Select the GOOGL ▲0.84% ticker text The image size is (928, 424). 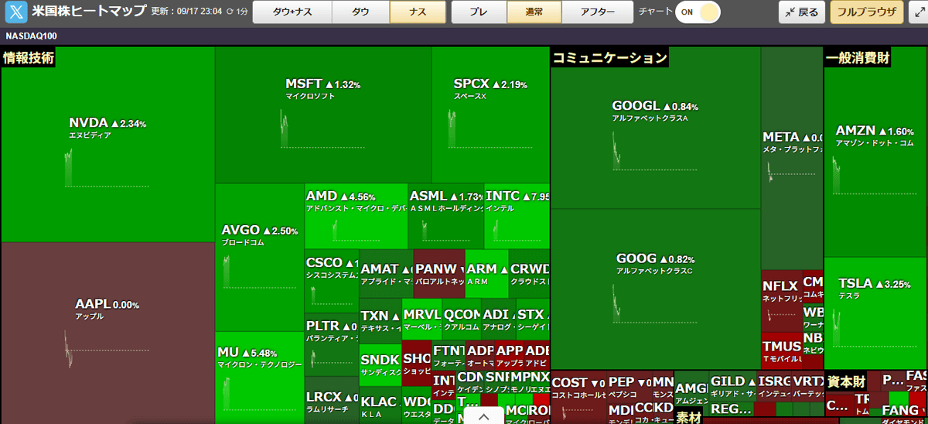[x=654, y=106]
